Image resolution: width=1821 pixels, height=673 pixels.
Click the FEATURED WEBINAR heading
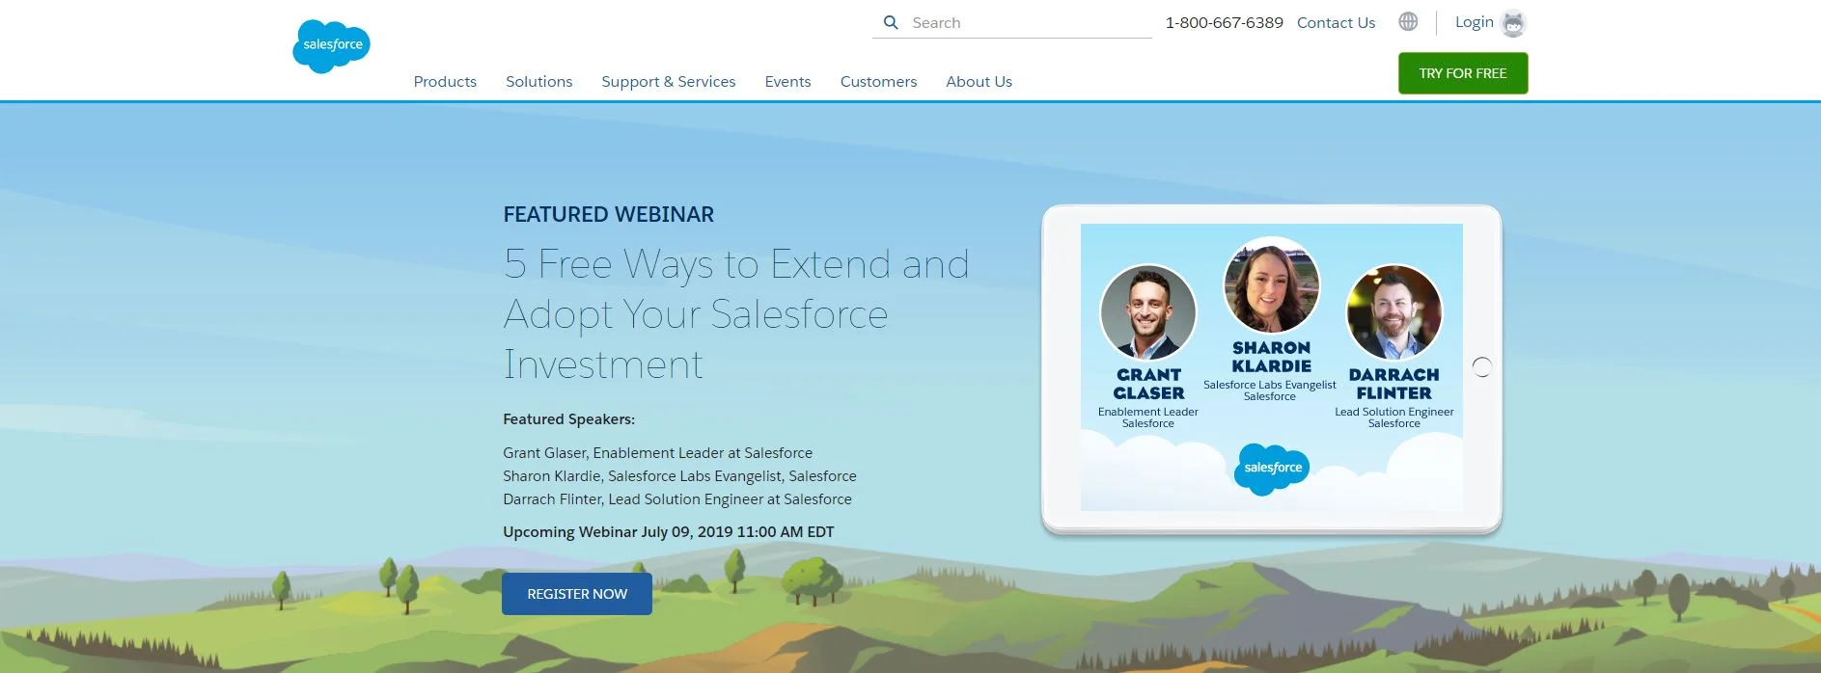coord(609,215)
